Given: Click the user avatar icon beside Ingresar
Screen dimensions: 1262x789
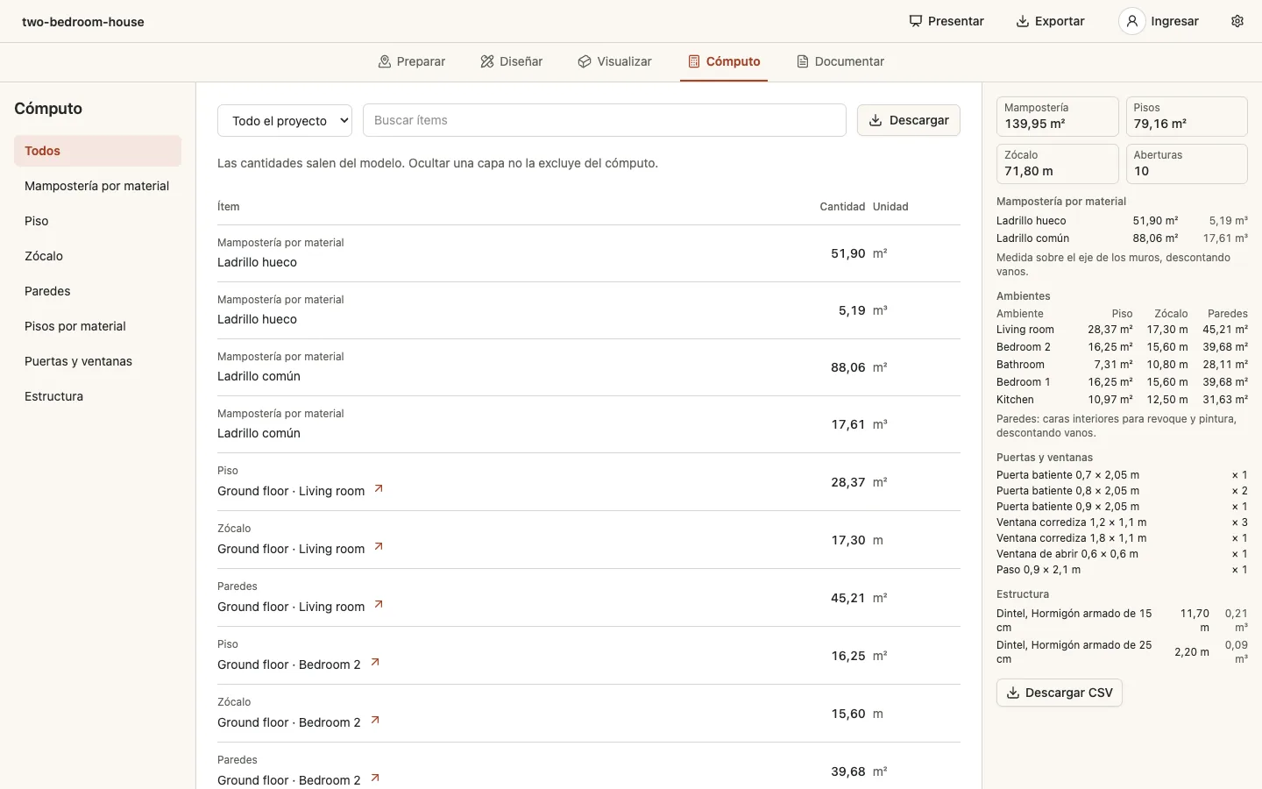Looking at the screenshot, I should click(1132, 21).
